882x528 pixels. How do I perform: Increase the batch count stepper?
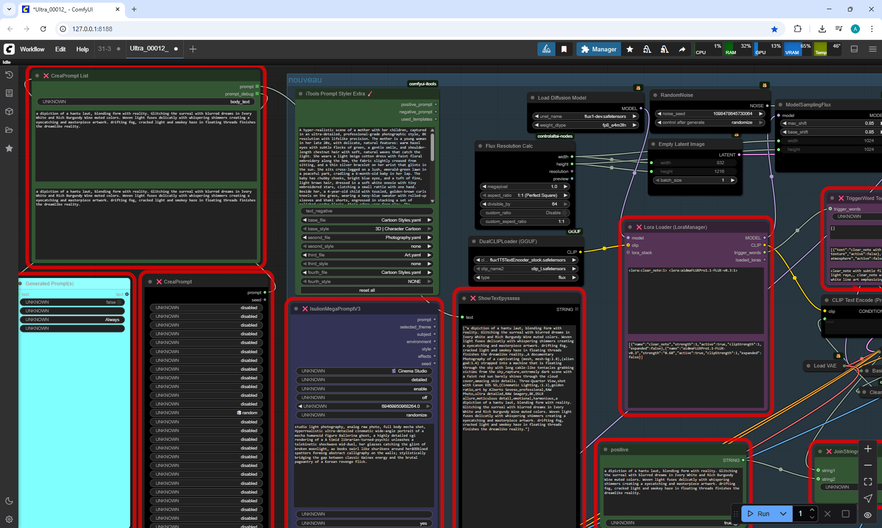(x=812, y=510)
